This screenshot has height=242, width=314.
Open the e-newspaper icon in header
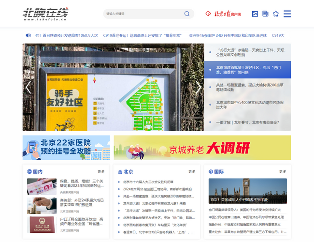click(265, 14)
